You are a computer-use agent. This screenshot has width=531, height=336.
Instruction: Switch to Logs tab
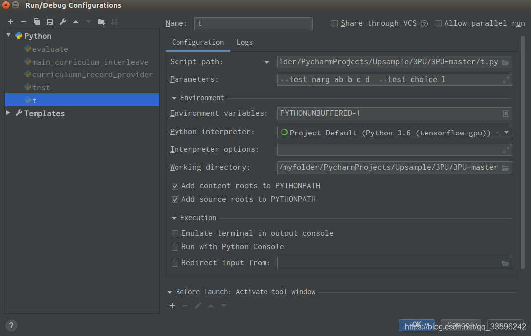point(244,42)
